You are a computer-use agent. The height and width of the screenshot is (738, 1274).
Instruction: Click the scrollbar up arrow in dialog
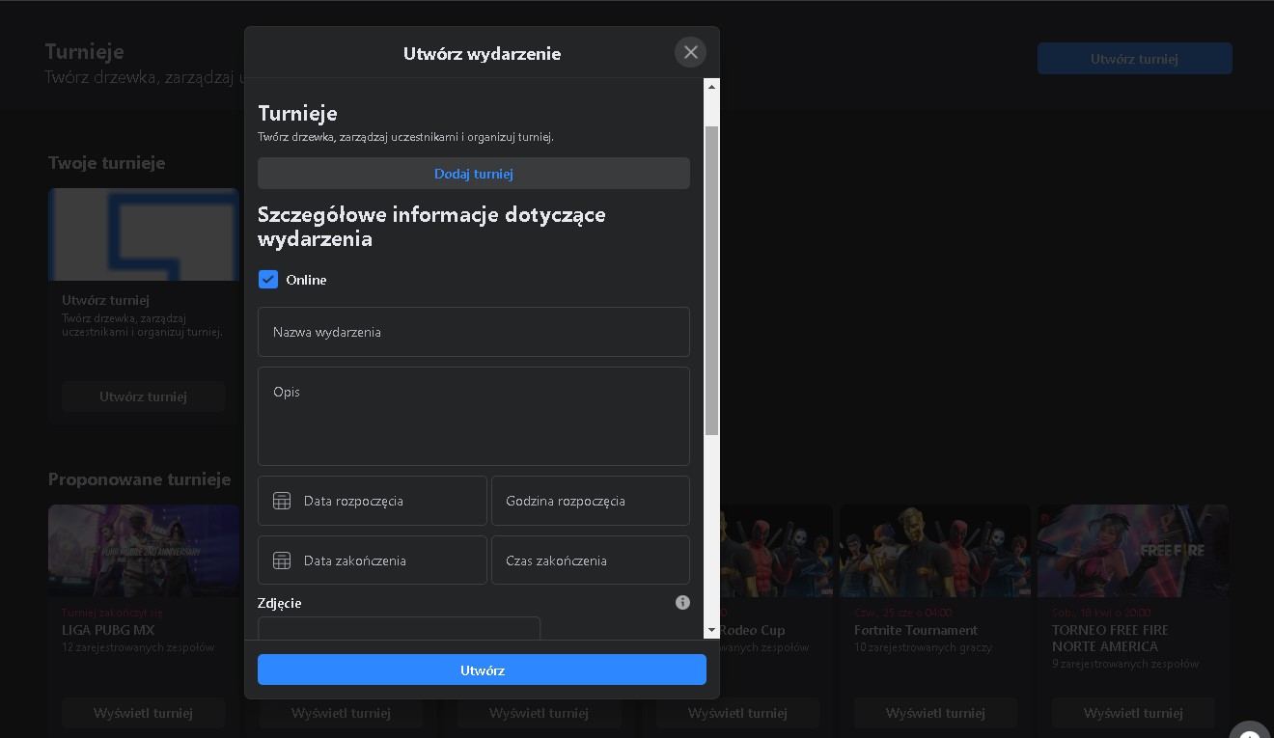712,87
